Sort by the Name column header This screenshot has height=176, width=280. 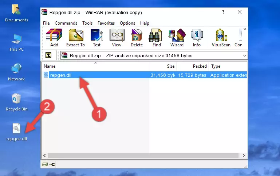point(95,66)
